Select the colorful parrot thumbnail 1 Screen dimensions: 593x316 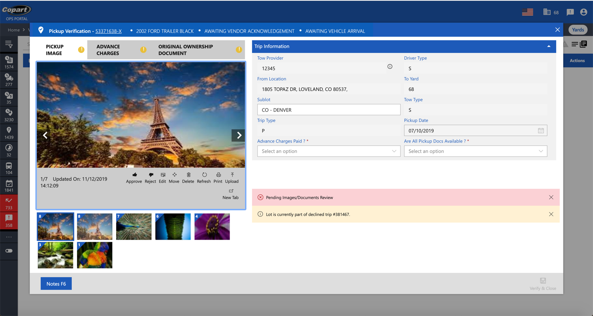coord(94,255)
